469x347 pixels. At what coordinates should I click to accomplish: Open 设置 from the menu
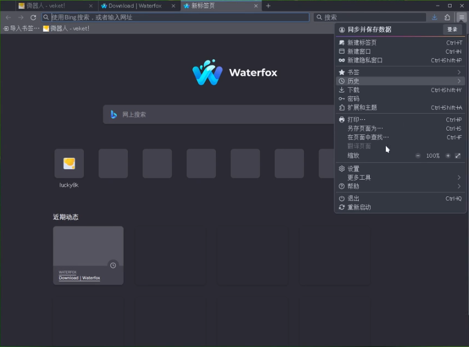click(x=400, y=169)
